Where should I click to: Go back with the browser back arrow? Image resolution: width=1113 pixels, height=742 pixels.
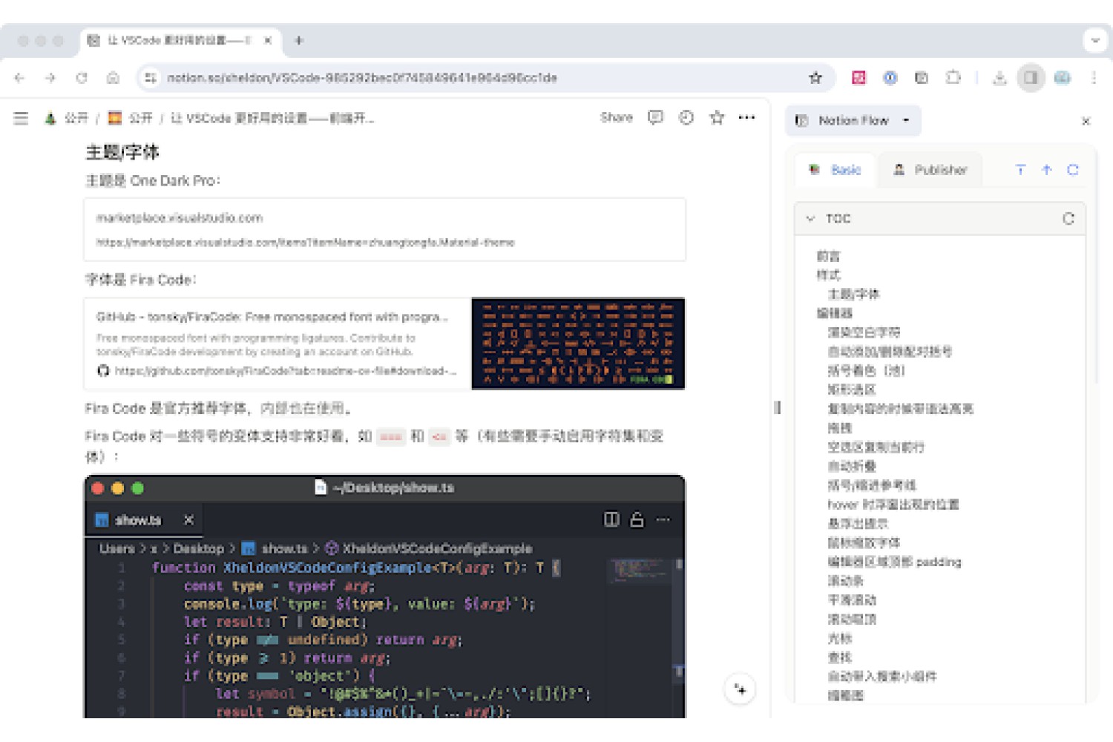tap(20, 78)
